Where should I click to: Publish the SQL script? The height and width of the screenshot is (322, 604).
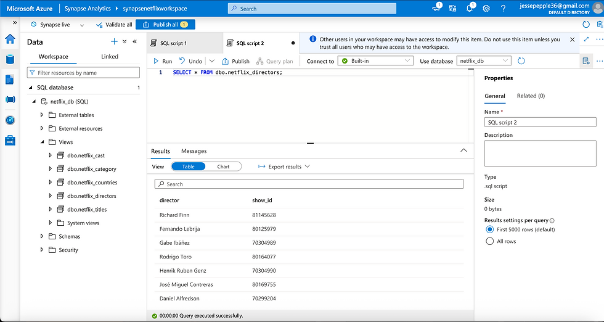point(235,61)
